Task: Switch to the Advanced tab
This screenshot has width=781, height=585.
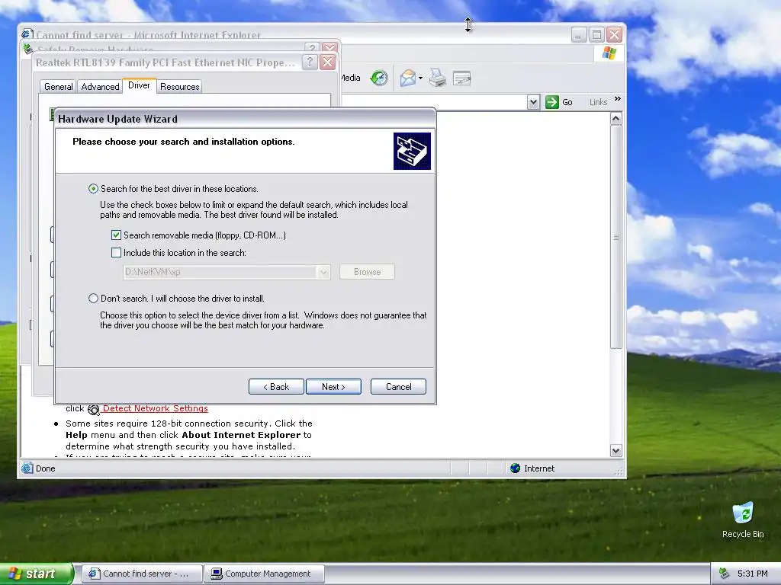Action: pos(100,87)
